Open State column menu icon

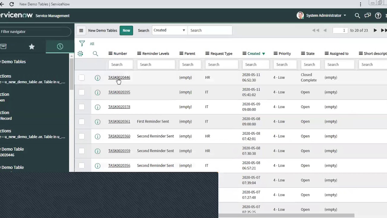[303, 53]
